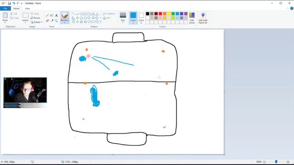Choose the Oval shape

click(81, 14)
